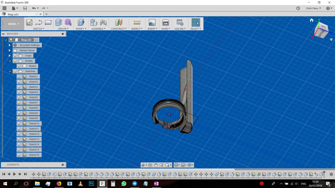Image resolution: width=335 pixels, height=188 pixels.
Task: Click the Select tool icon
Action: point(196,22)
